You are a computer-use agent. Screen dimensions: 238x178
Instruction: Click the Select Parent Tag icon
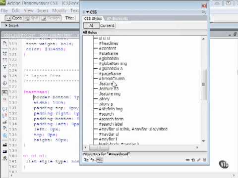pyautogui.click(x=5, y=76)
